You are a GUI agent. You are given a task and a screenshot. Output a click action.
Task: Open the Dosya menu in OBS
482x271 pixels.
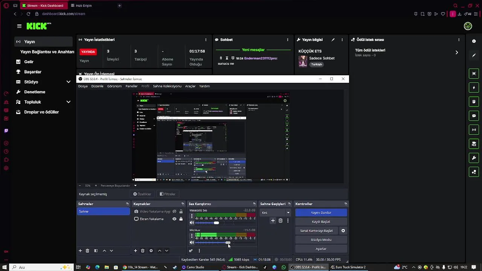point(83,86)
